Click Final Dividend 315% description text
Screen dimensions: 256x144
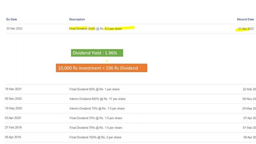[96, 28]
